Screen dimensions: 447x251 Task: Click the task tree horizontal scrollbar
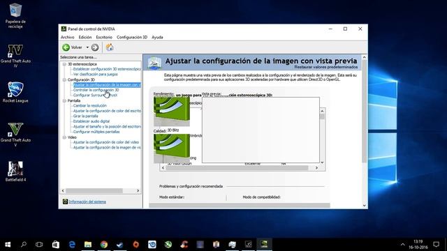[x=94, y=190]
